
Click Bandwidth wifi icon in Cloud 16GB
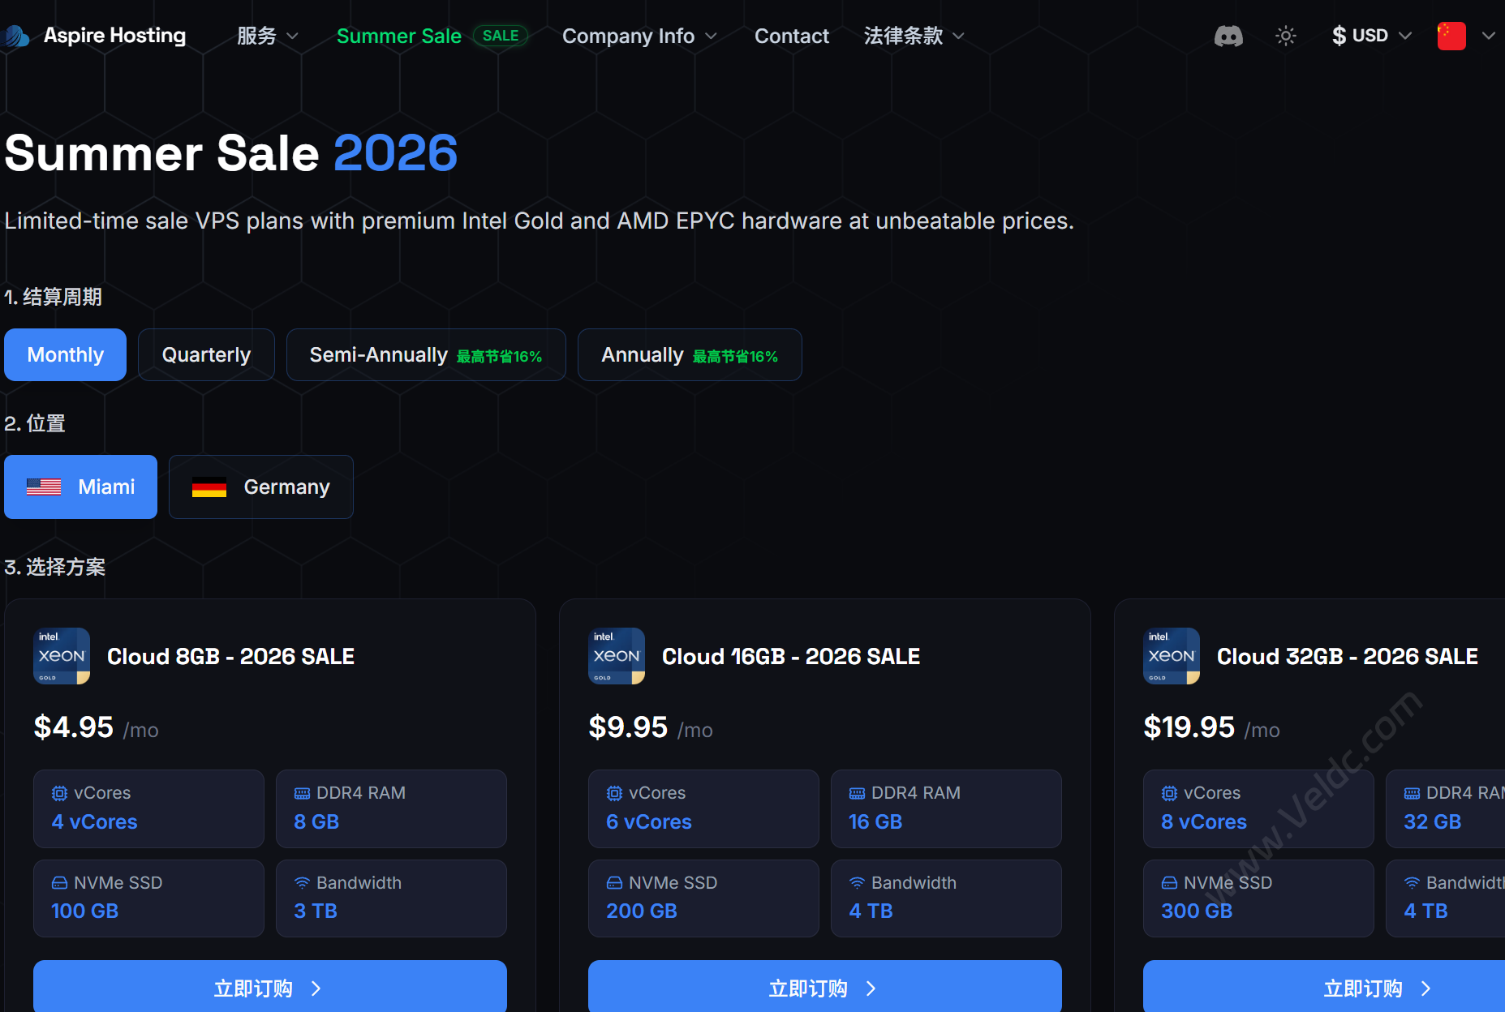pyautogui.click(x=857, y=882)
